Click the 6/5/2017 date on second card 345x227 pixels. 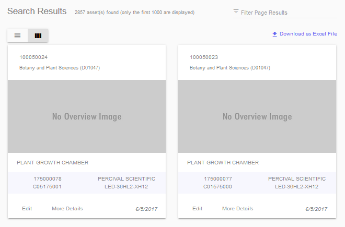point(317,209)
